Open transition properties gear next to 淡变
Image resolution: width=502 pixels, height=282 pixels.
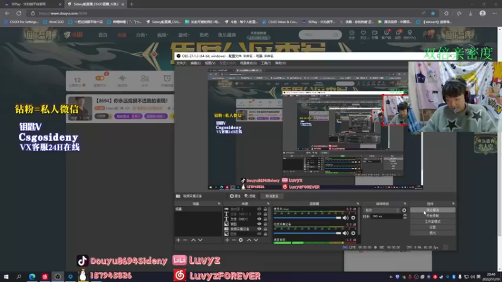(x=404, y=210)
